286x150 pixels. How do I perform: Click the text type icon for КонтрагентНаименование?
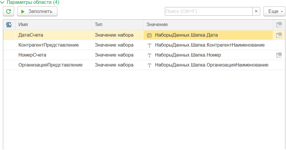(149, 45)
